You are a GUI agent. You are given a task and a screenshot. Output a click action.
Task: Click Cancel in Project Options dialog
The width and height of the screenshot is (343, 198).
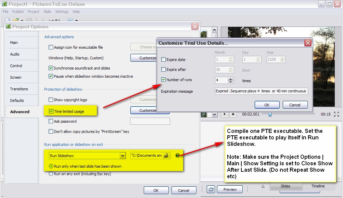point(183,191)
